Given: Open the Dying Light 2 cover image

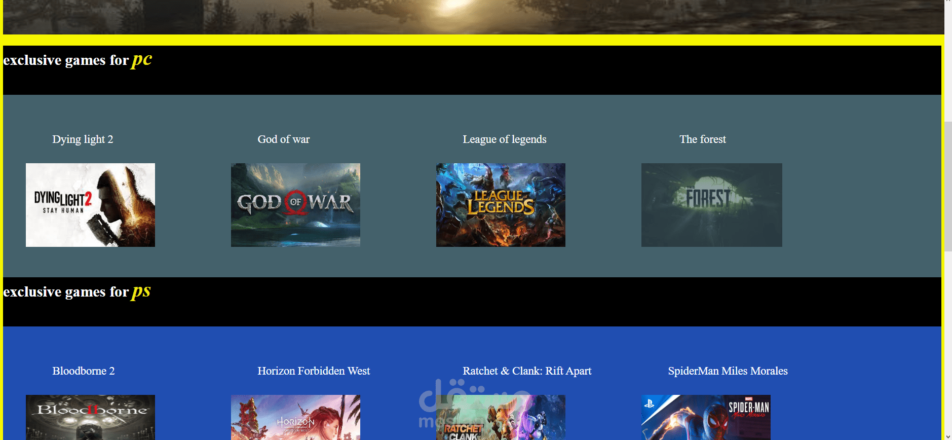Looking at the screenshot, I should [90, 205].
